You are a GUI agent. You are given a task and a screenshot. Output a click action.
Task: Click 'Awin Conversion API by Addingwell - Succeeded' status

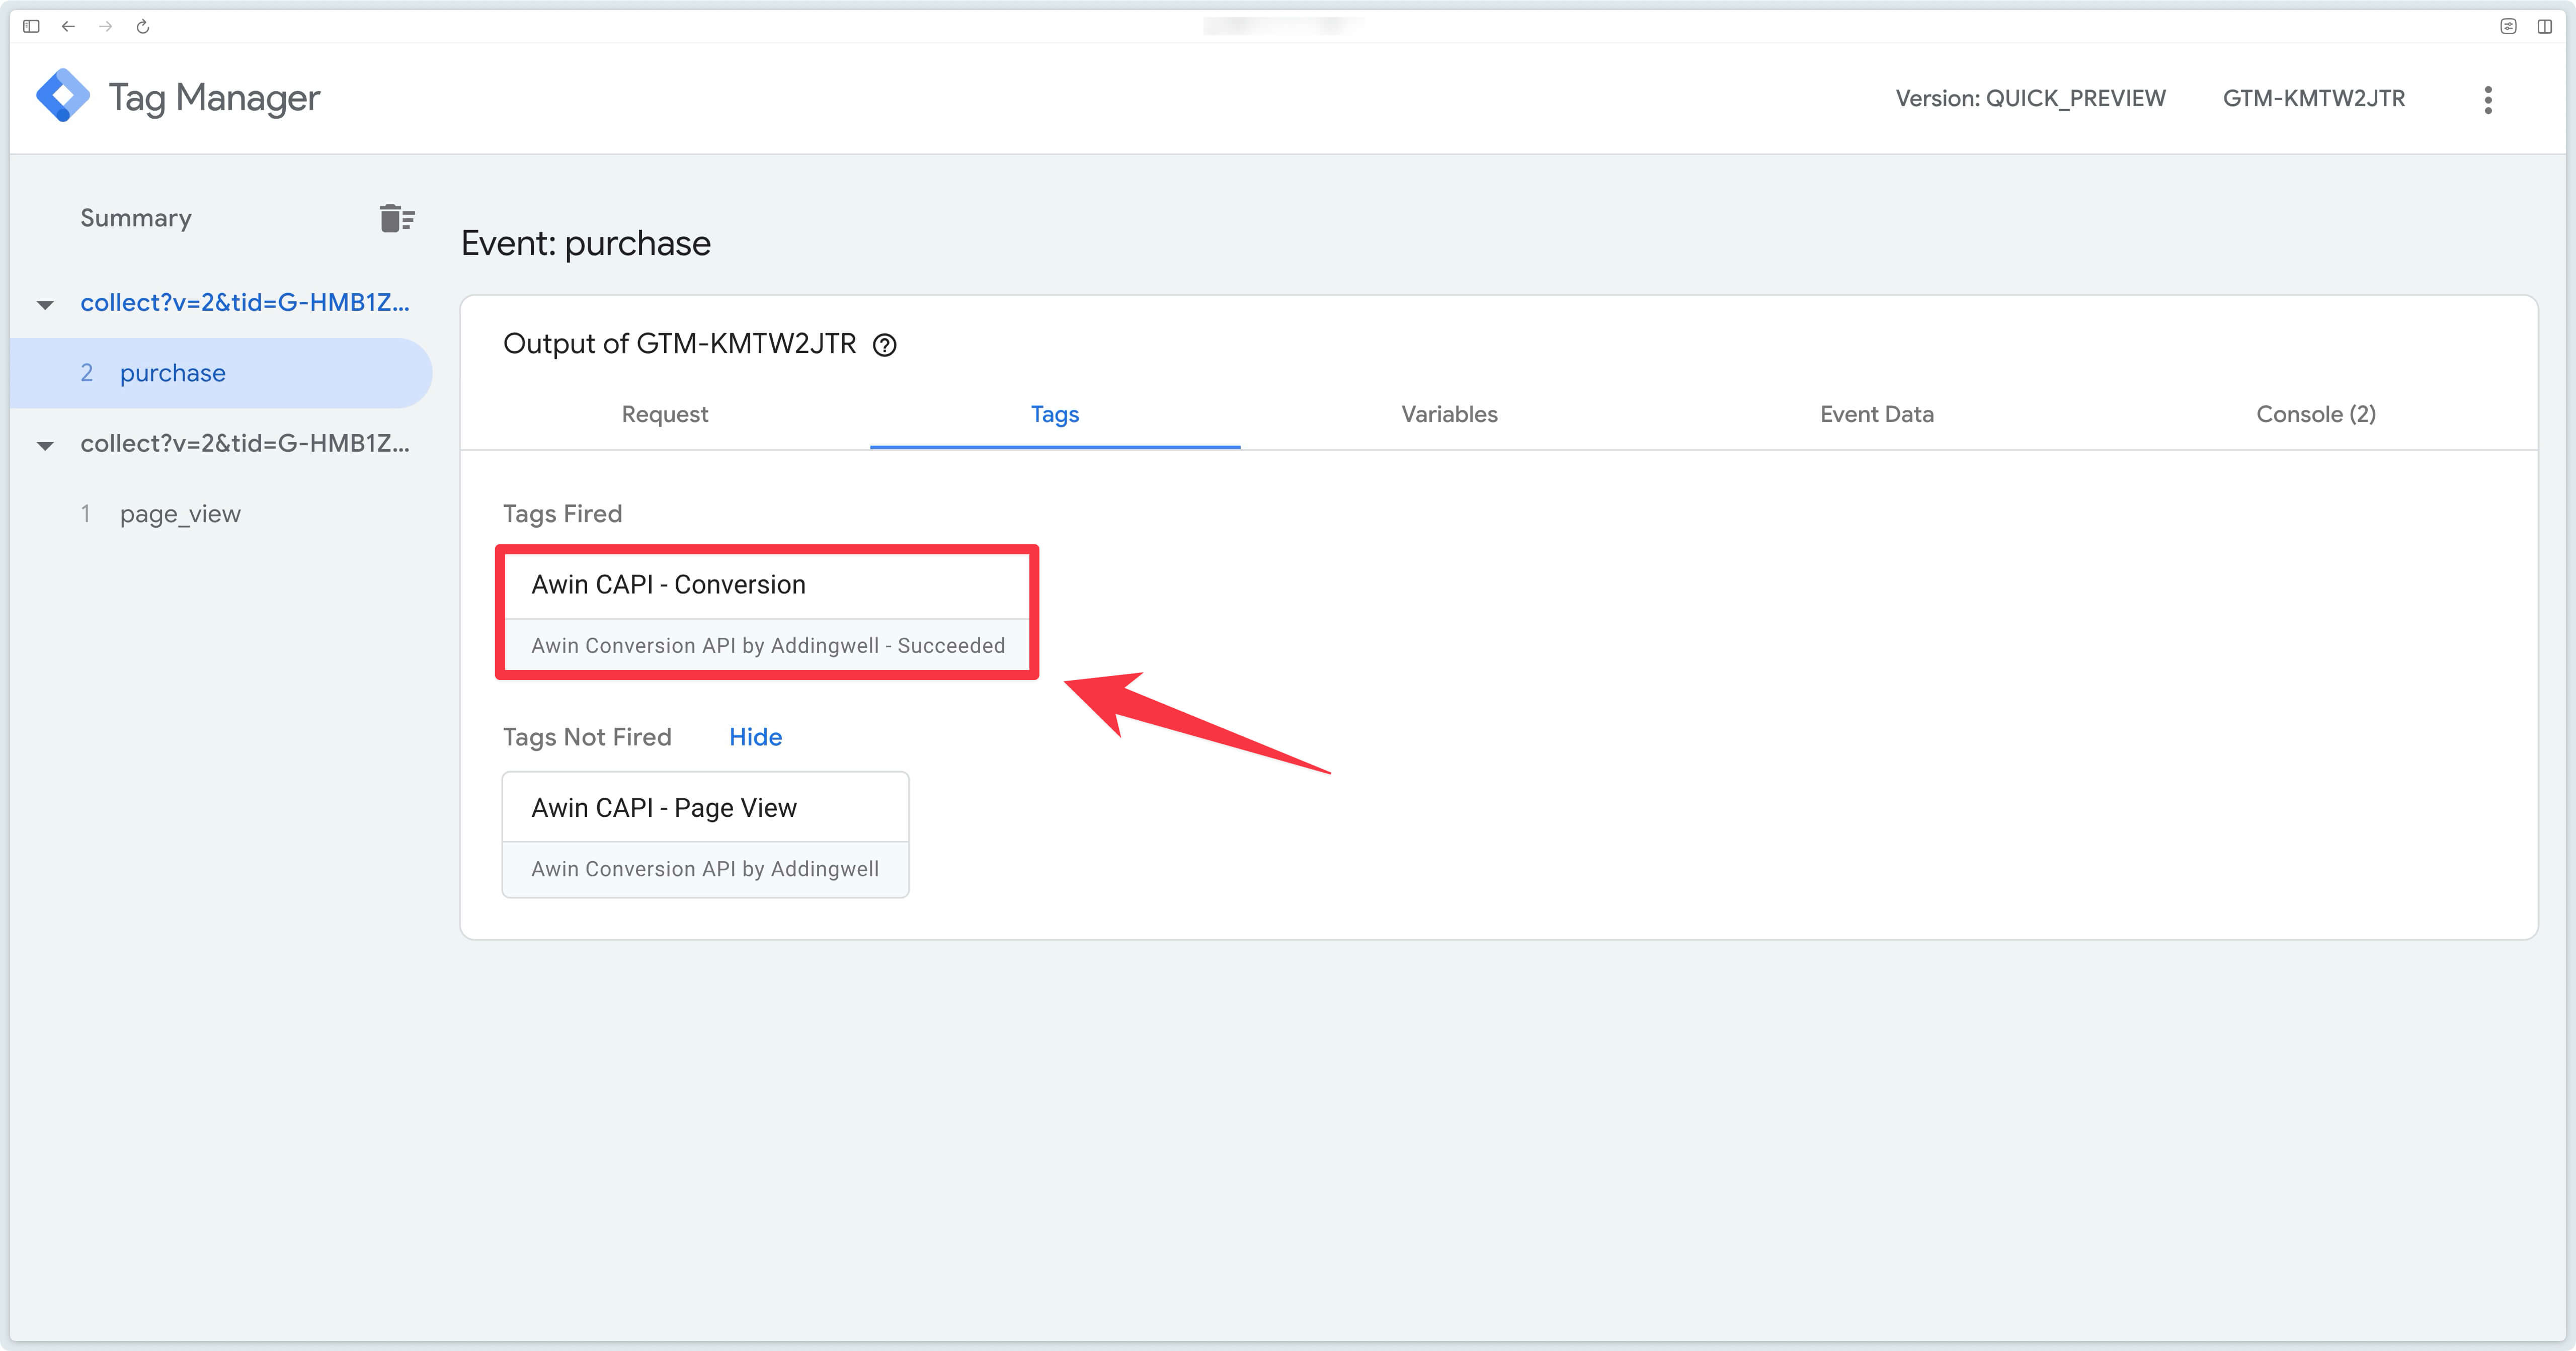pyautogui.click(x=768, y=646)
